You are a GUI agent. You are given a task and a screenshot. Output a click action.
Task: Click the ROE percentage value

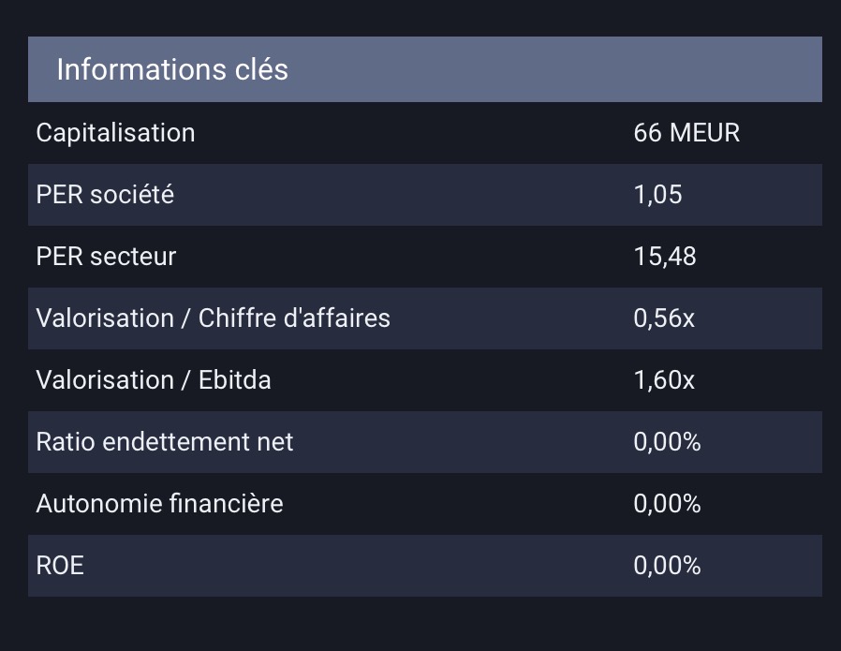click(667, 566)
